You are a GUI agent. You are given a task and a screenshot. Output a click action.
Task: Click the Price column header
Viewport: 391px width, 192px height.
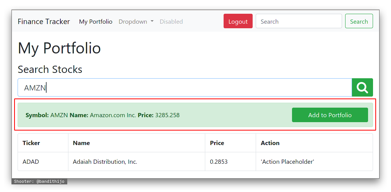[x=217, y=143]
